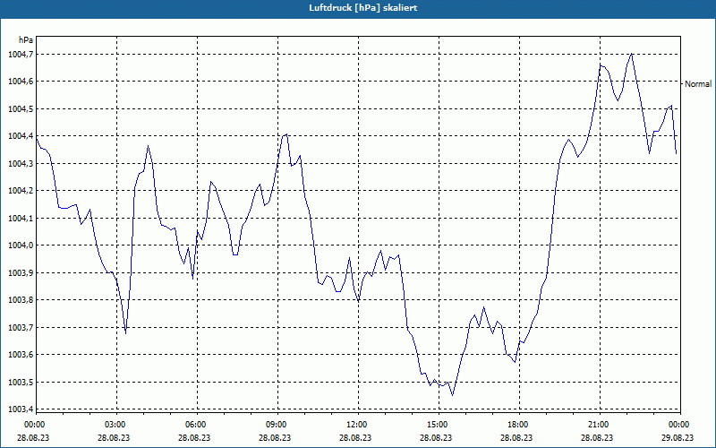
Task: Select the 1004,3 y-axis value
Action: pyautogui.click(x=21, y=164)
